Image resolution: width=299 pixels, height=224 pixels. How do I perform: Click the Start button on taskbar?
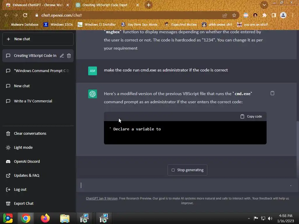point(8,218)
